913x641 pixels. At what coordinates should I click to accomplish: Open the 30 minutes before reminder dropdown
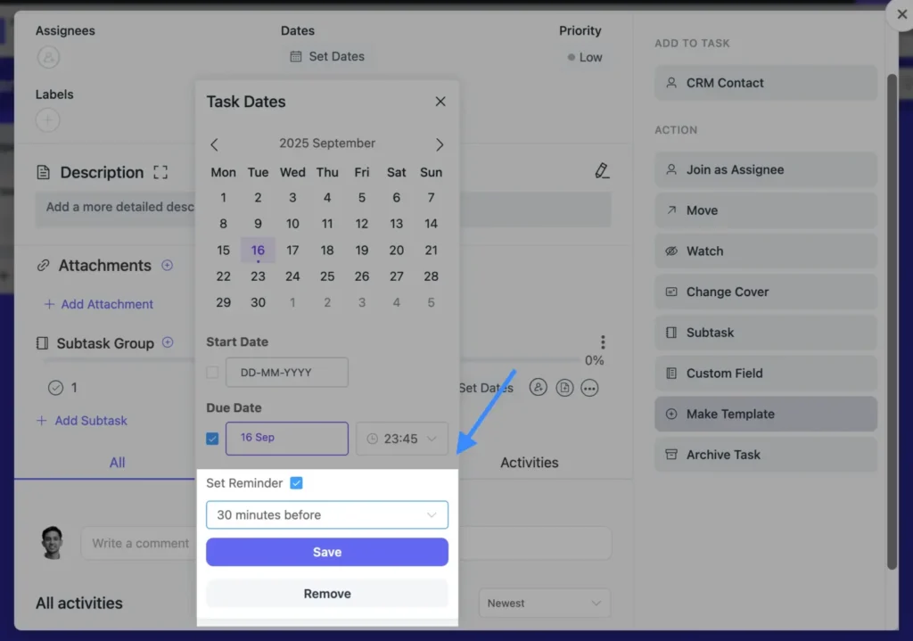tap(326, 515)
